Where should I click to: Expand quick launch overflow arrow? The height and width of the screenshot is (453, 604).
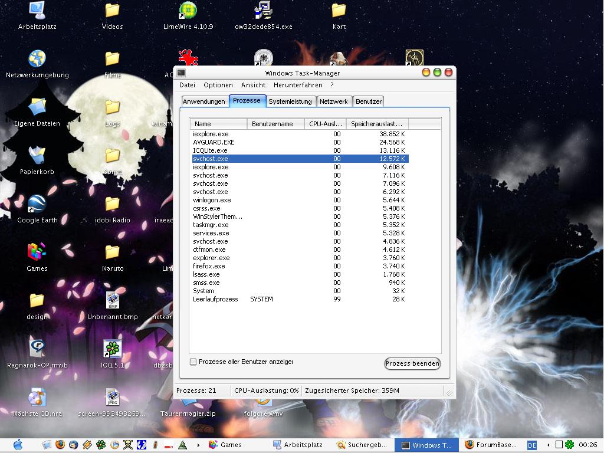198,445
